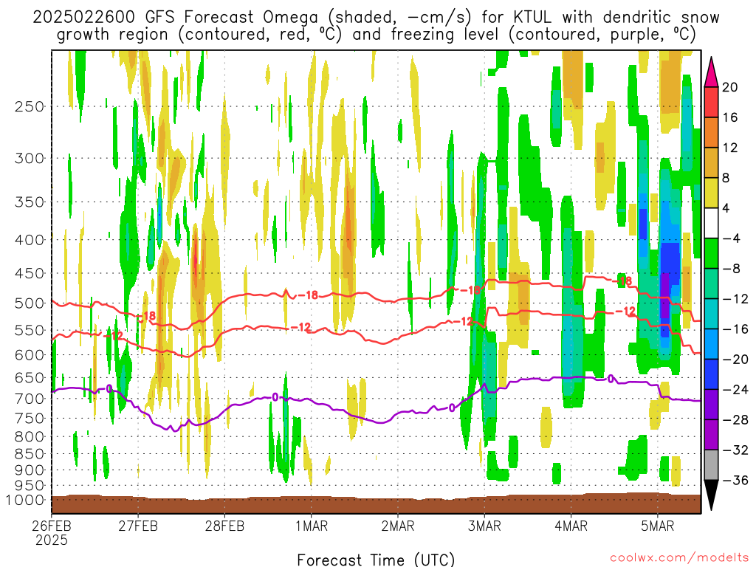Click the 250 pressure level axis label
Viewport: 756px width, 567px height.
[x=30, y=106]
